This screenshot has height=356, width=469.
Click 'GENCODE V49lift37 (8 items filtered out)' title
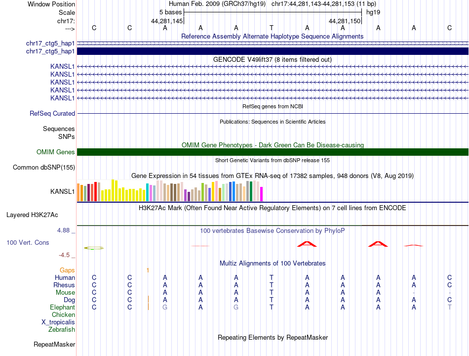[273, 59]
